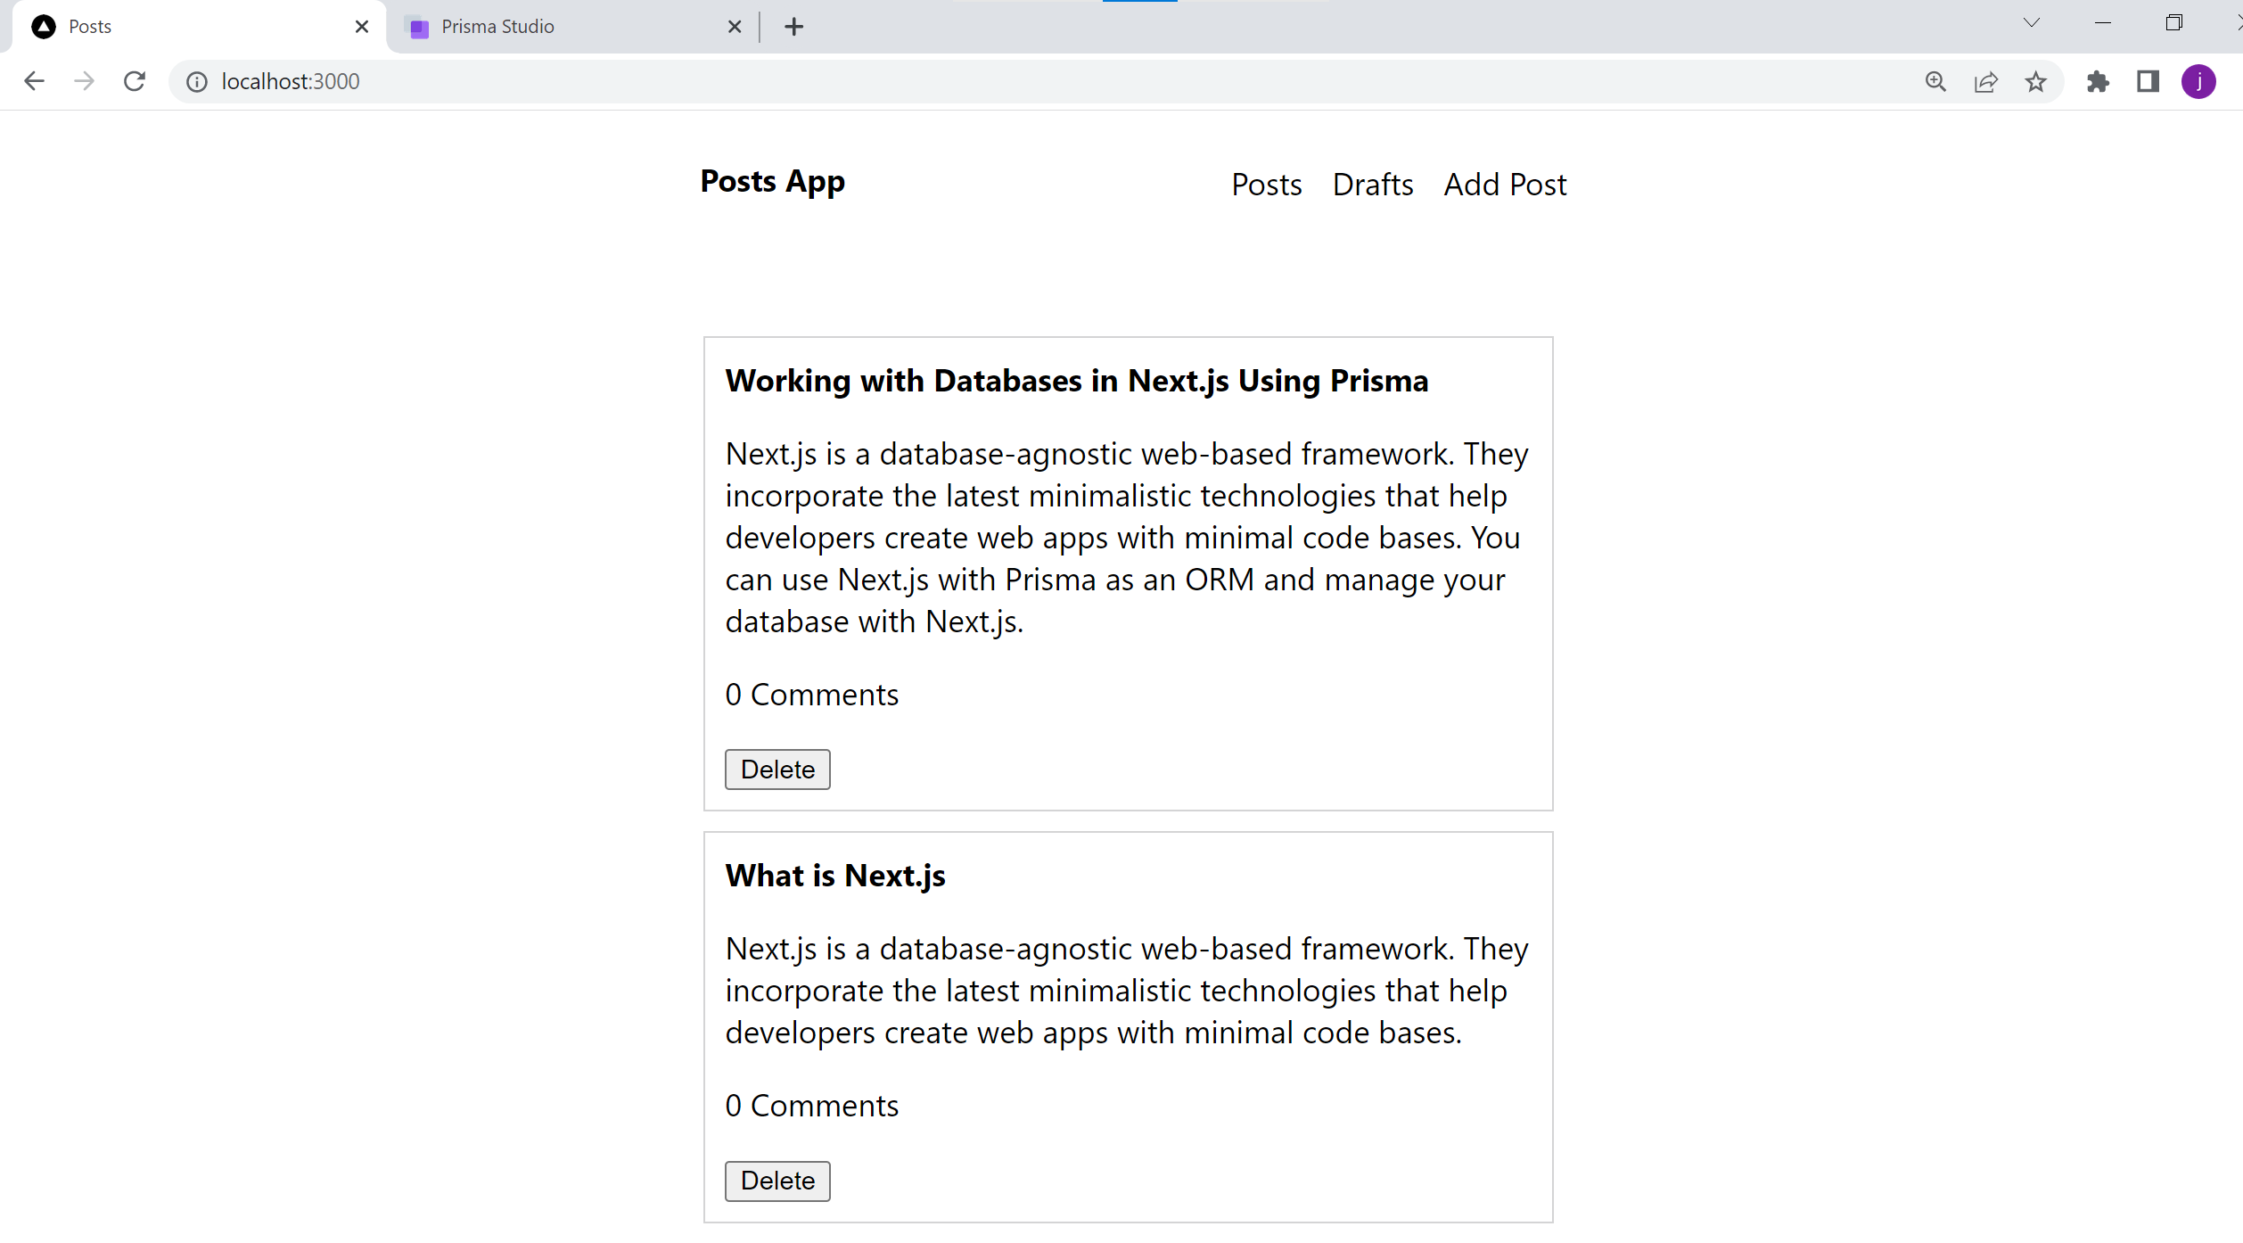Delete the Working with Databases post
The image size is (2243, 1243).
777,770
